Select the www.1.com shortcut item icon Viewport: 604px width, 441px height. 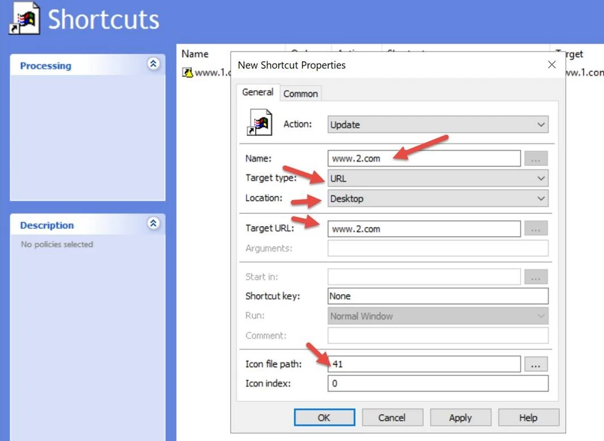tap(188, 73)
